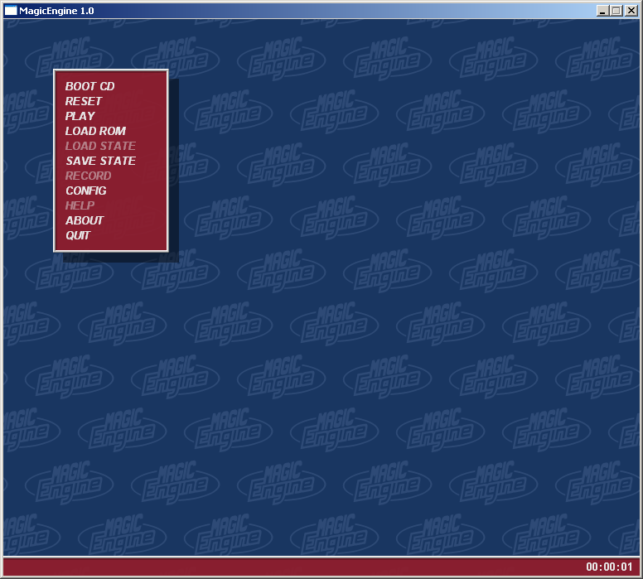Screen dimensions: 643x579
Task: Choose SAVE STATE from the menu
Action: point(100,161)
